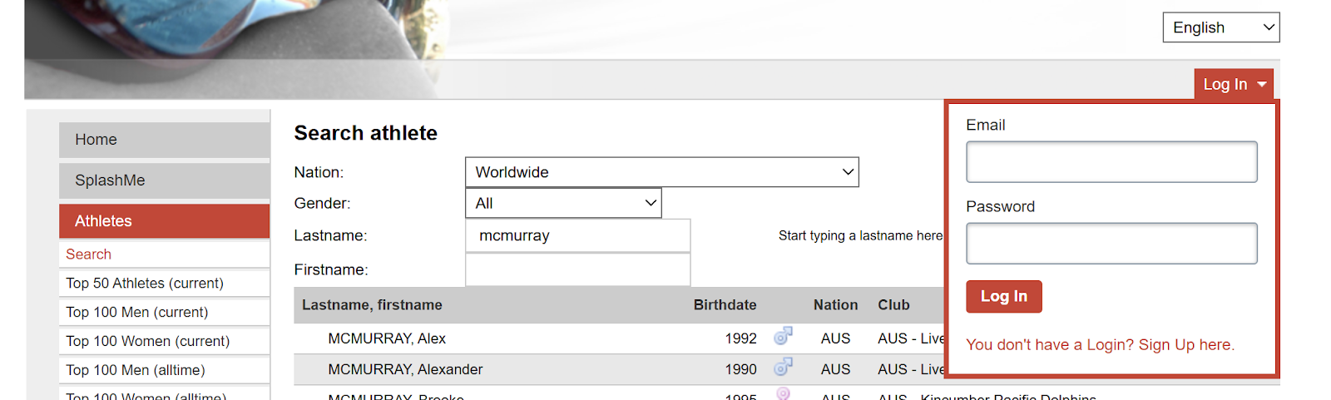Select the Athletes menu item
1331x400 pixels.
[x=164, y=221]
